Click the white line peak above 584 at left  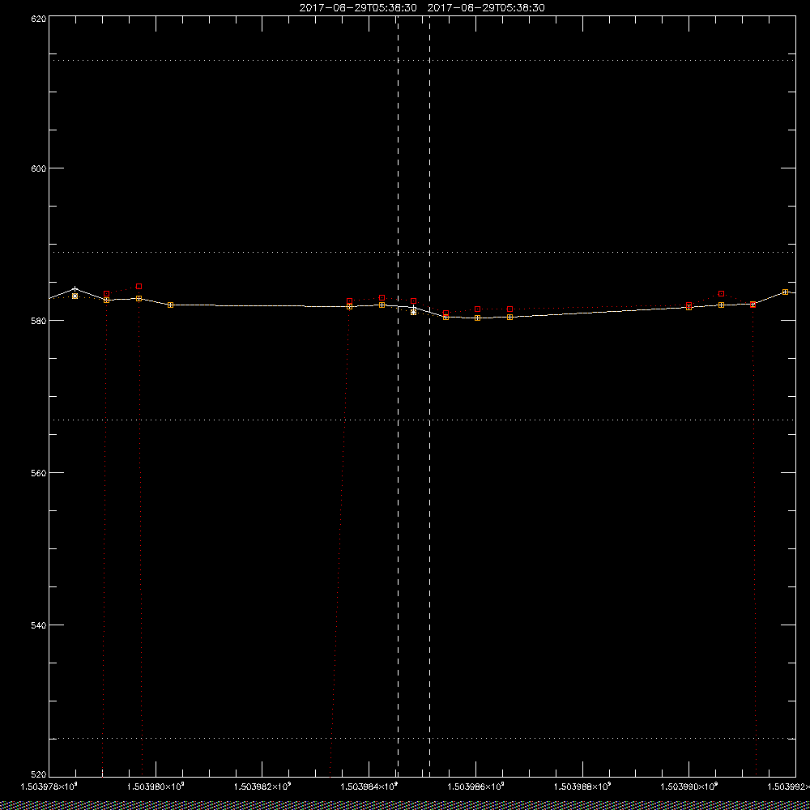(75, 289)
